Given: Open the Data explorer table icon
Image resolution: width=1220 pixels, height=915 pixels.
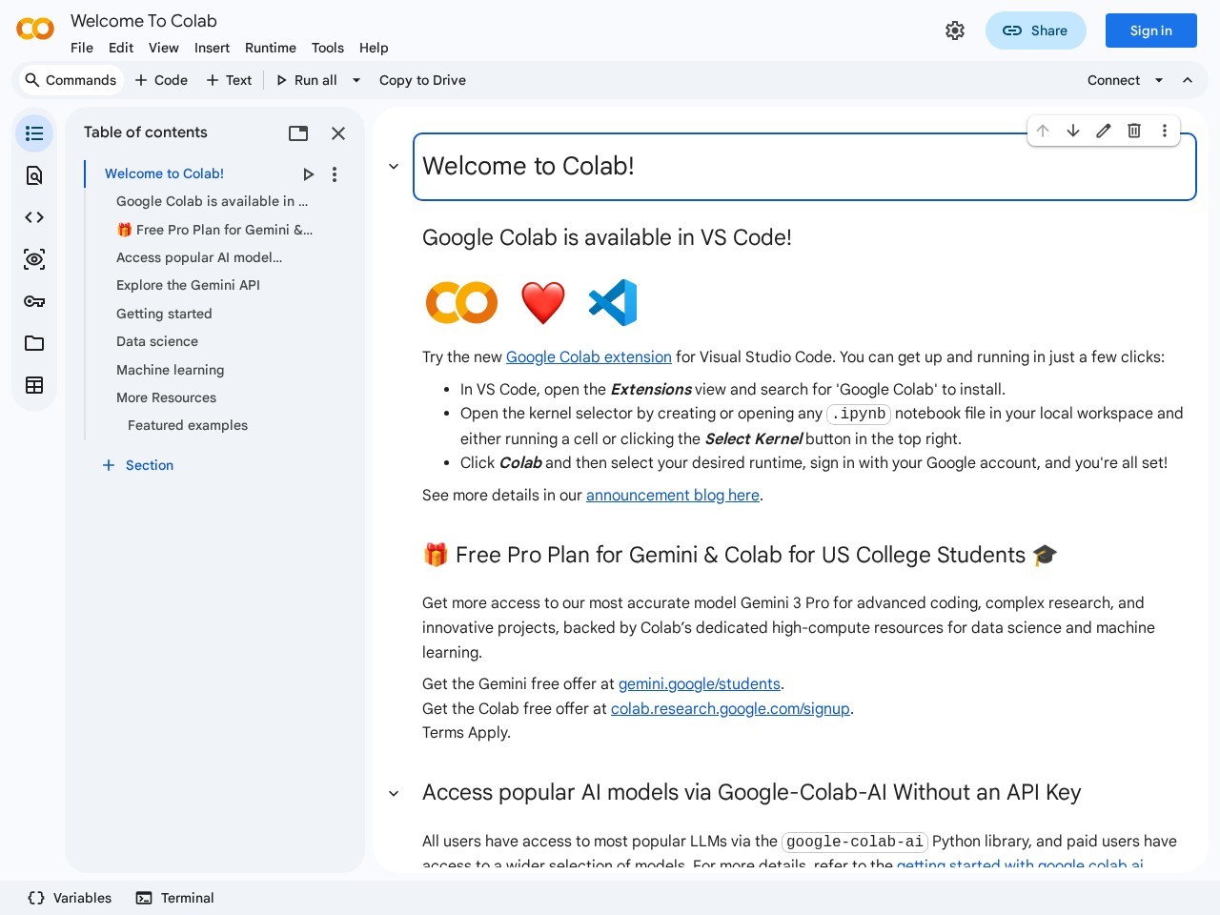Looking at the screenshot, I should tap(34, 385).
